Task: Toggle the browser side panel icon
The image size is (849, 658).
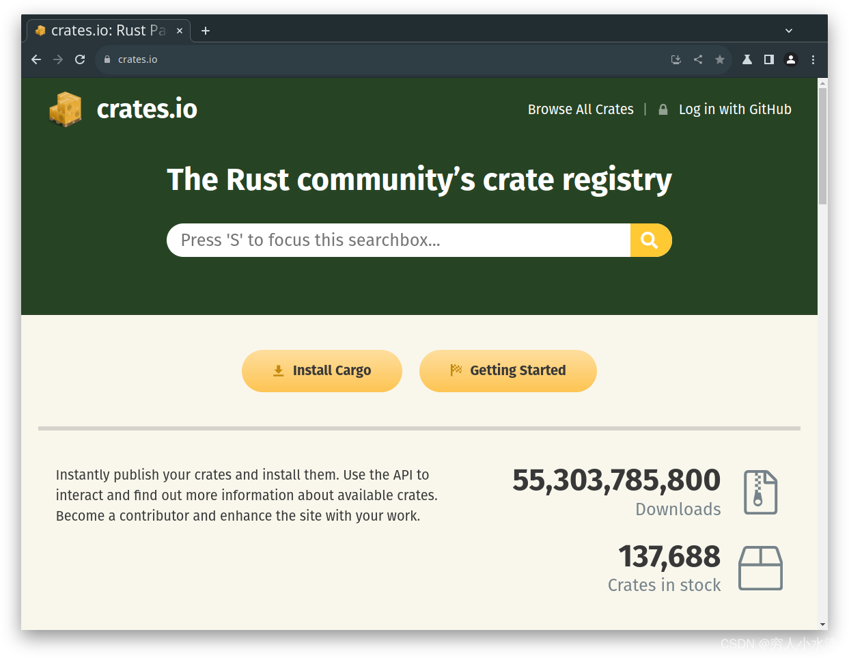Action: pyautogui.click(x=769, y=59)
